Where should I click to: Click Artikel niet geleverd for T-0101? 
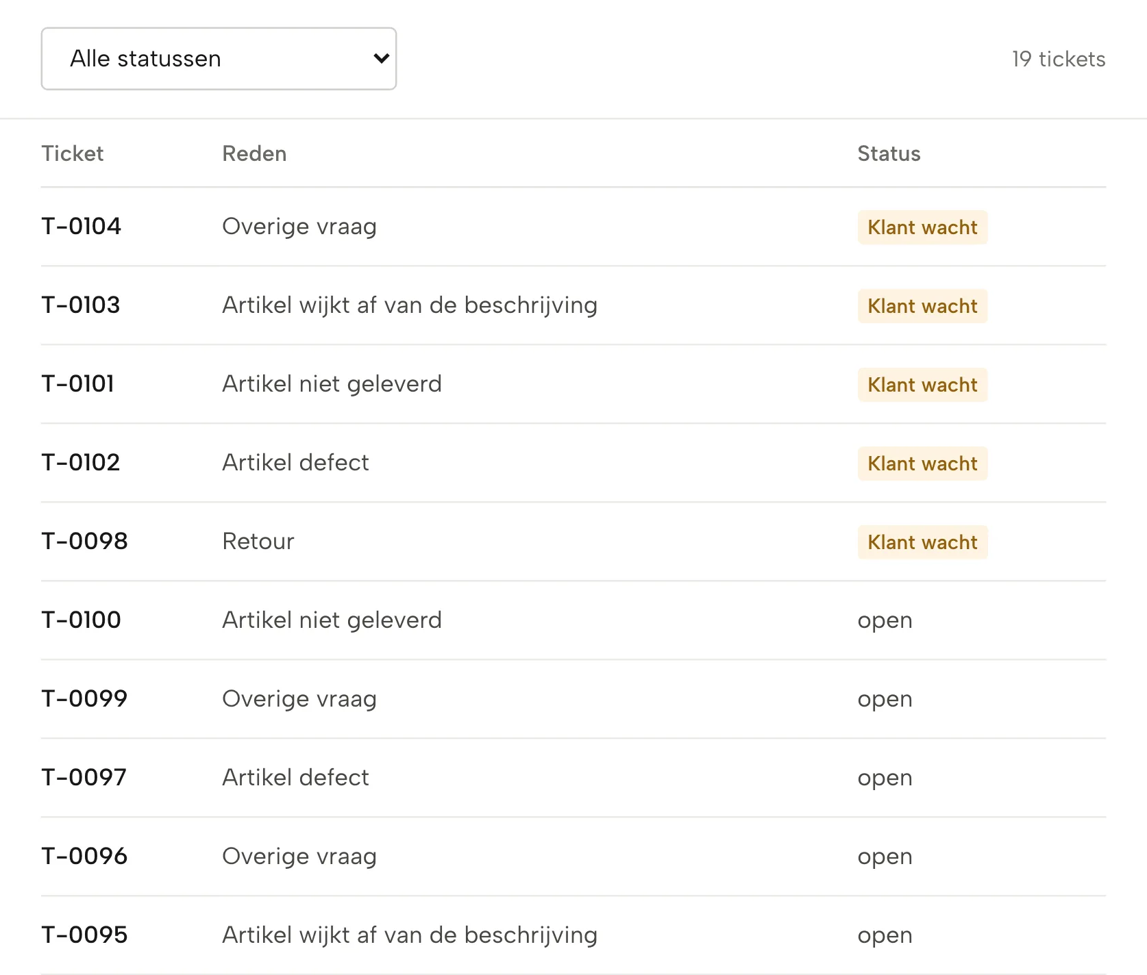point(332,384)
